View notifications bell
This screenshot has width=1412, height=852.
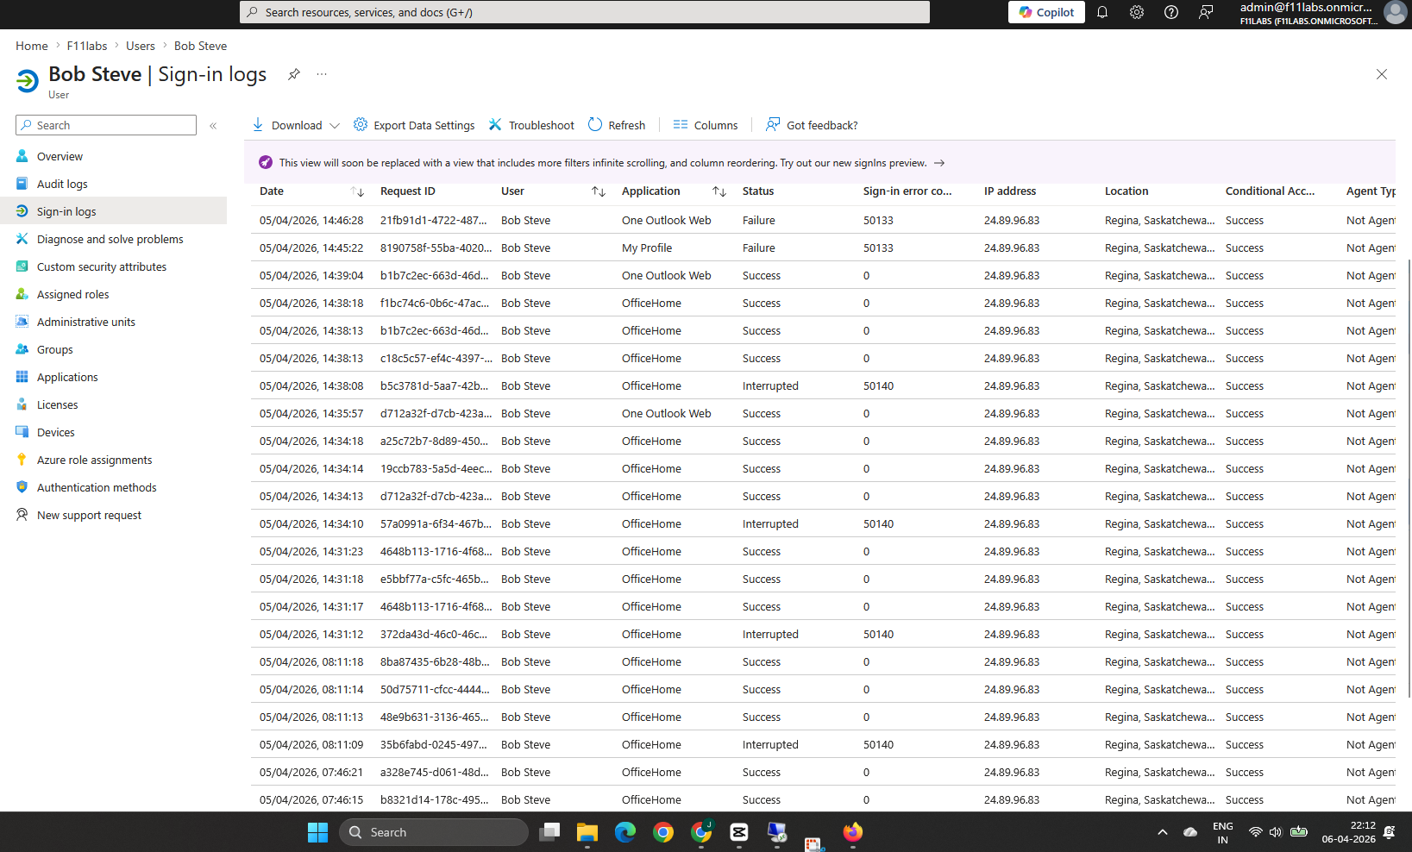(1102, 12)
